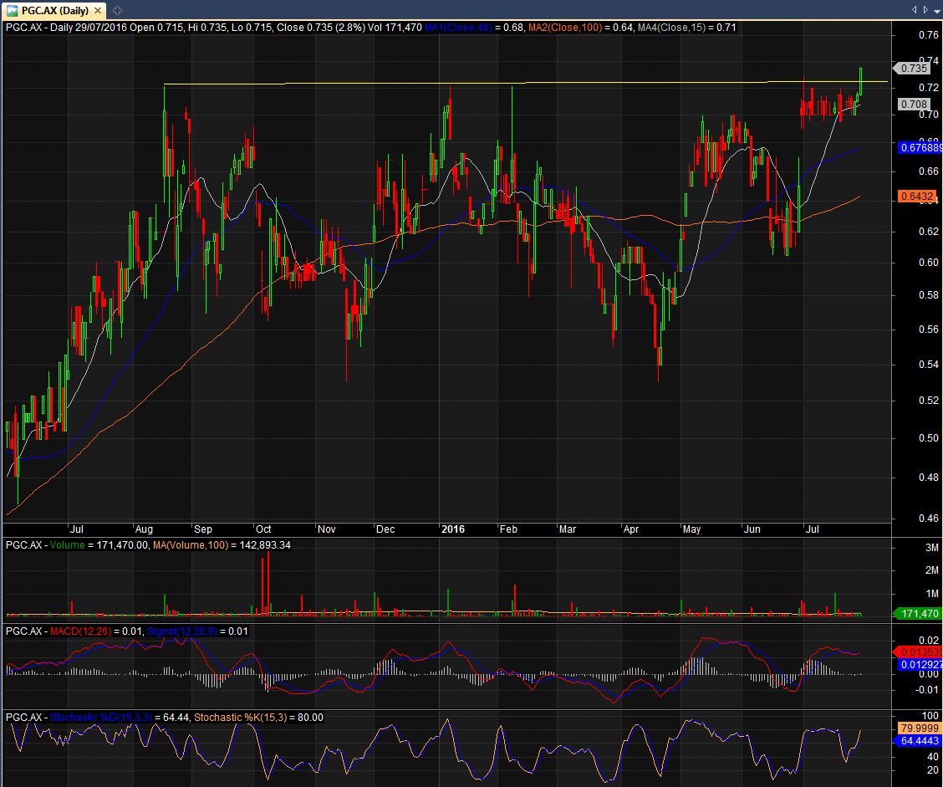Open a new chart tab with plus icon
The height and width of the screenshot is (787, 943).
click(x=117, y=10)
